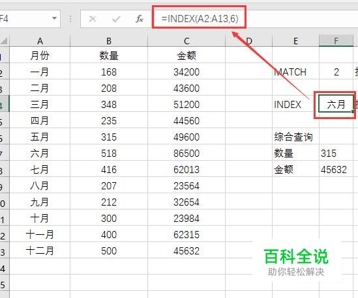The image size is (358, 298).
Task: Click quantity cell 168
Action: click(x=109, y=72)
